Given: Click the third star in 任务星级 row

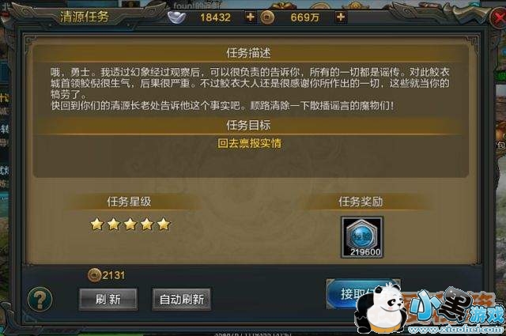Looking at the screenshot, I should (x=130, y=224).
